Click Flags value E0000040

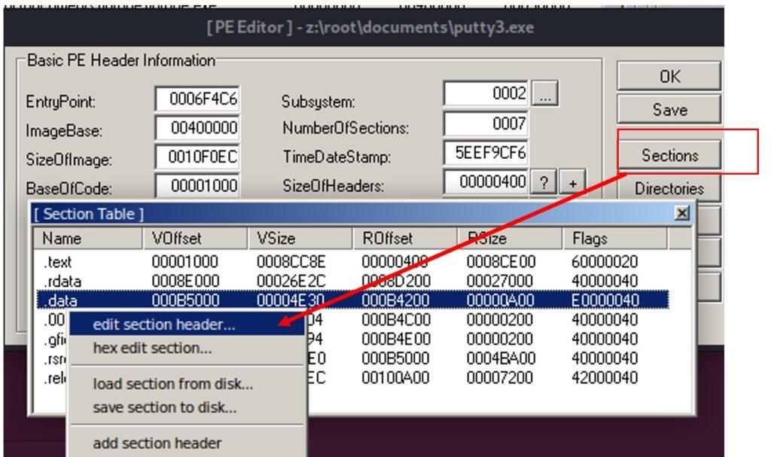tap(605, 300)
